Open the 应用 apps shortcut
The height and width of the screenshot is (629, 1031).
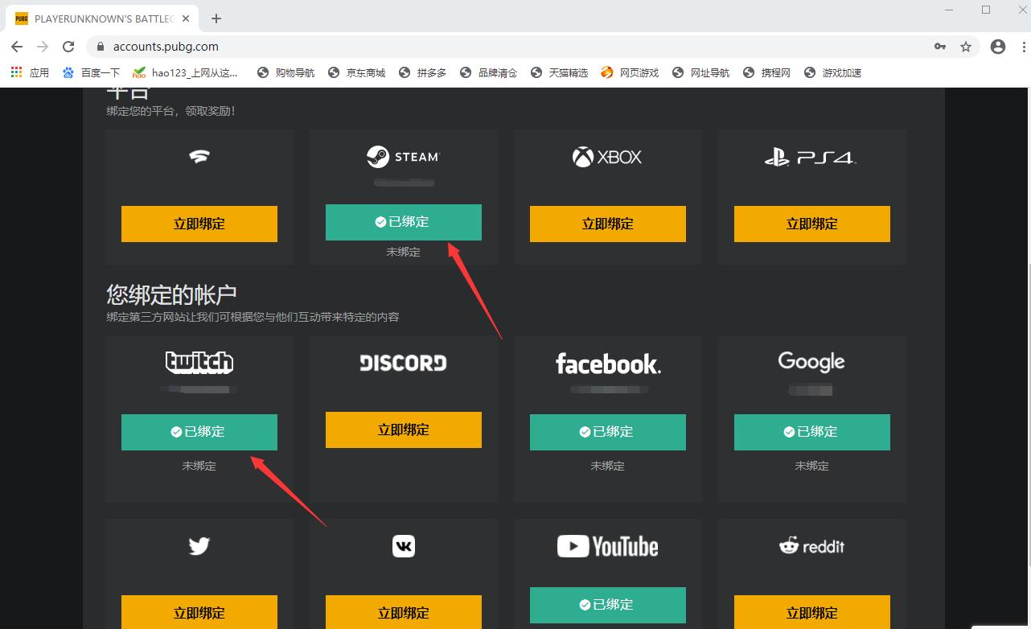click(30, 72)
